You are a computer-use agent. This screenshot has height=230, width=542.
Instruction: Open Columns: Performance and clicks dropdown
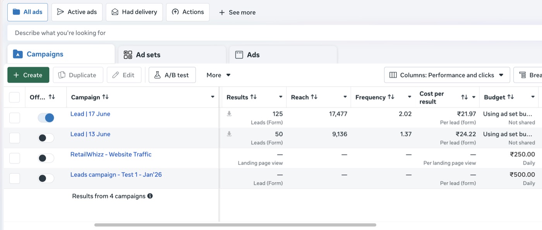coord(446,75)
